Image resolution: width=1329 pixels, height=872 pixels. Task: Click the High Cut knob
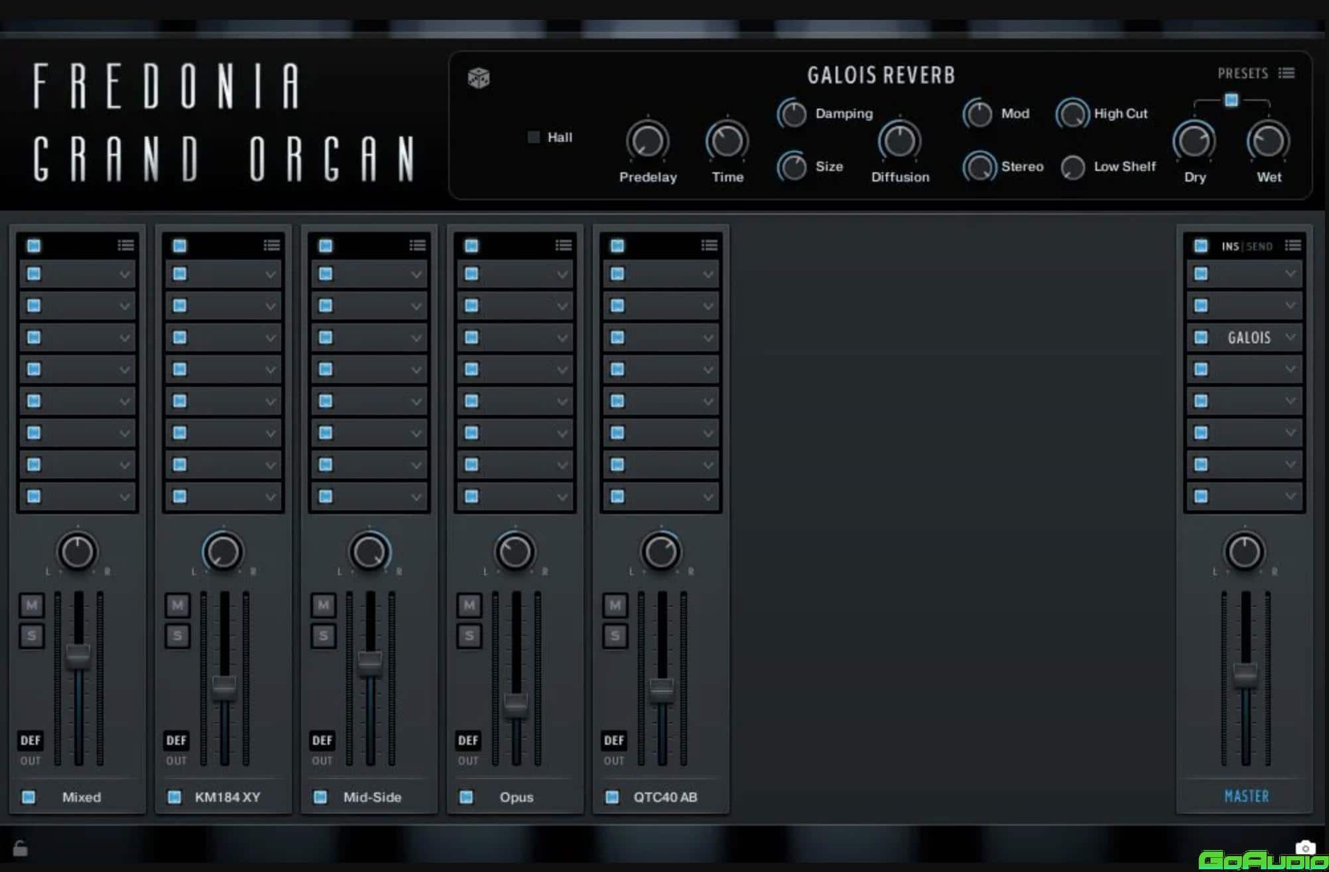point(1072,114)
